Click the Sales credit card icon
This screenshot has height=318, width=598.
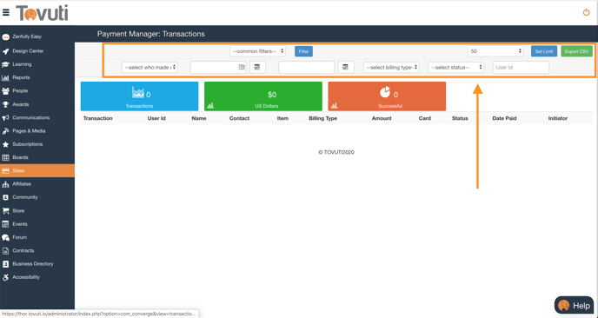[x=6, y=171]
